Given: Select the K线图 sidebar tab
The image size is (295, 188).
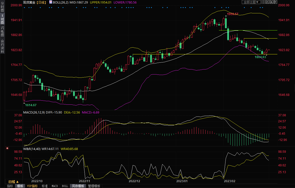Looking at the screenshot, I should click(x=2, y=19).
